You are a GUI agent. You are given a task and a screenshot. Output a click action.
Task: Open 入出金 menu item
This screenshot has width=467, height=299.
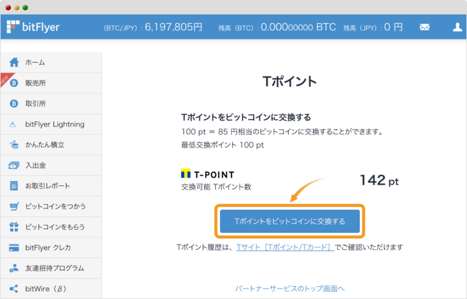(51, 165)
